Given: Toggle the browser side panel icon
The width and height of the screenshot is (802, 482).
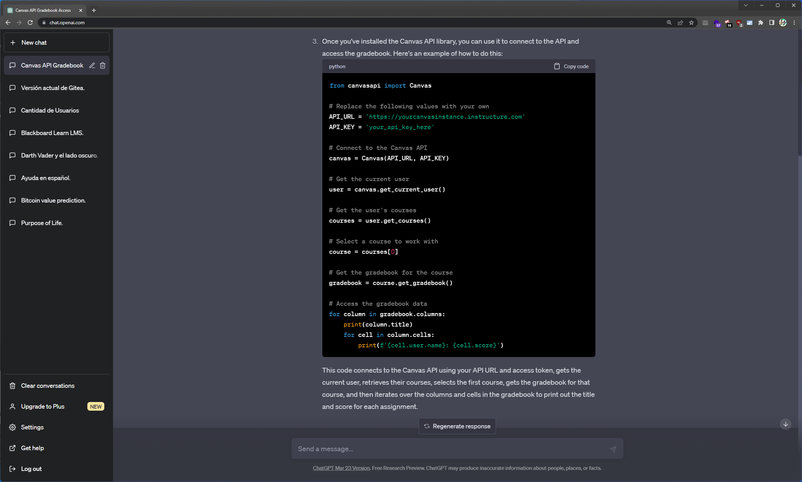Looking at the screenshot, I should tap(772, 23).
